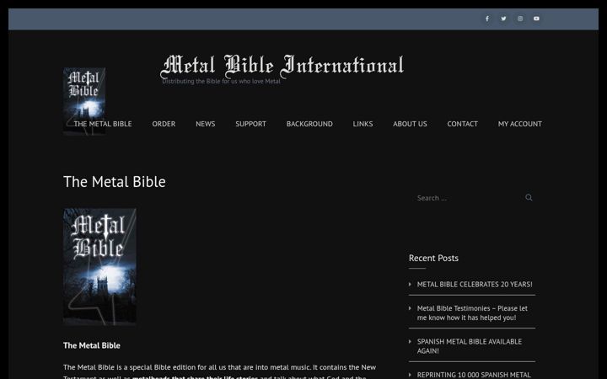The height and width of the screenshot is (379, 607).
Task: Open the Metal Bible Testimonies post
Action: tap(472, 312)
